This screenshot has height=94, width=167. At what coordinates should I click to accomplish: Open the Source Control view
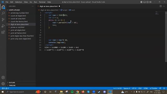(3, 20)
